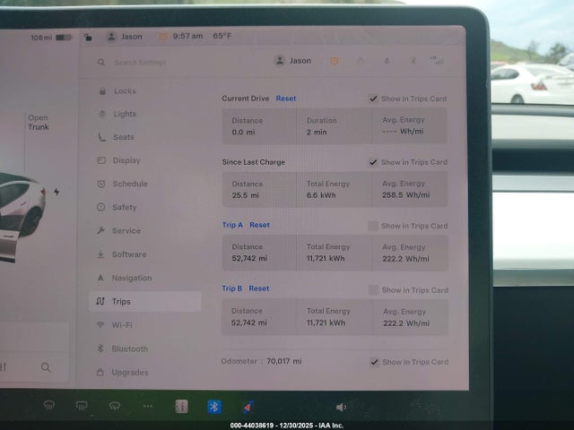This screenshot has width=574, height=430.
Task: Tap the notification bell icon
Action: point(387,61)
